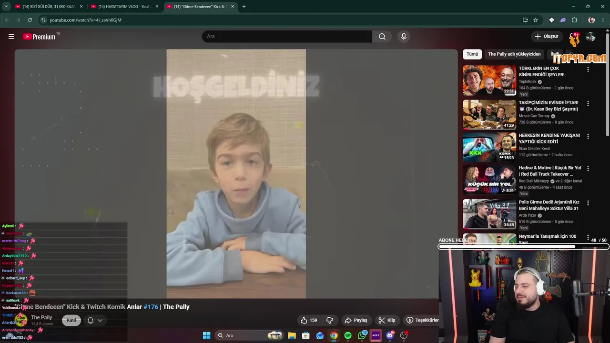
Task: Open TÜRKLERİN EN ÇOK SİNİRLENDİĞİ ŞEYLER thumbnail
Action: tap(489, 81)
